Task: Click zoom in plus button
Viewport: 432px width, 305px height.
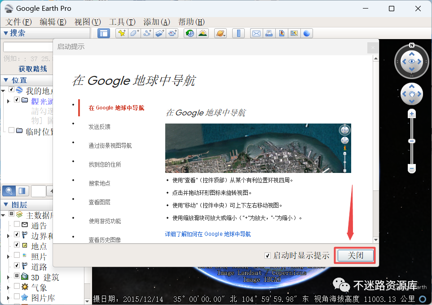Action: pyautogui.click(x=412, y=114)
